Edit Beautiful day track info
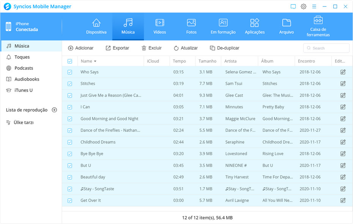353x224 pixels. tap(343, 177)
